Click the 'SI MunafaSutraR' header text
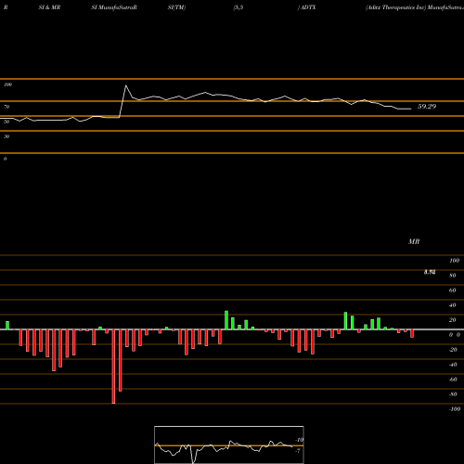 point(114,7)
